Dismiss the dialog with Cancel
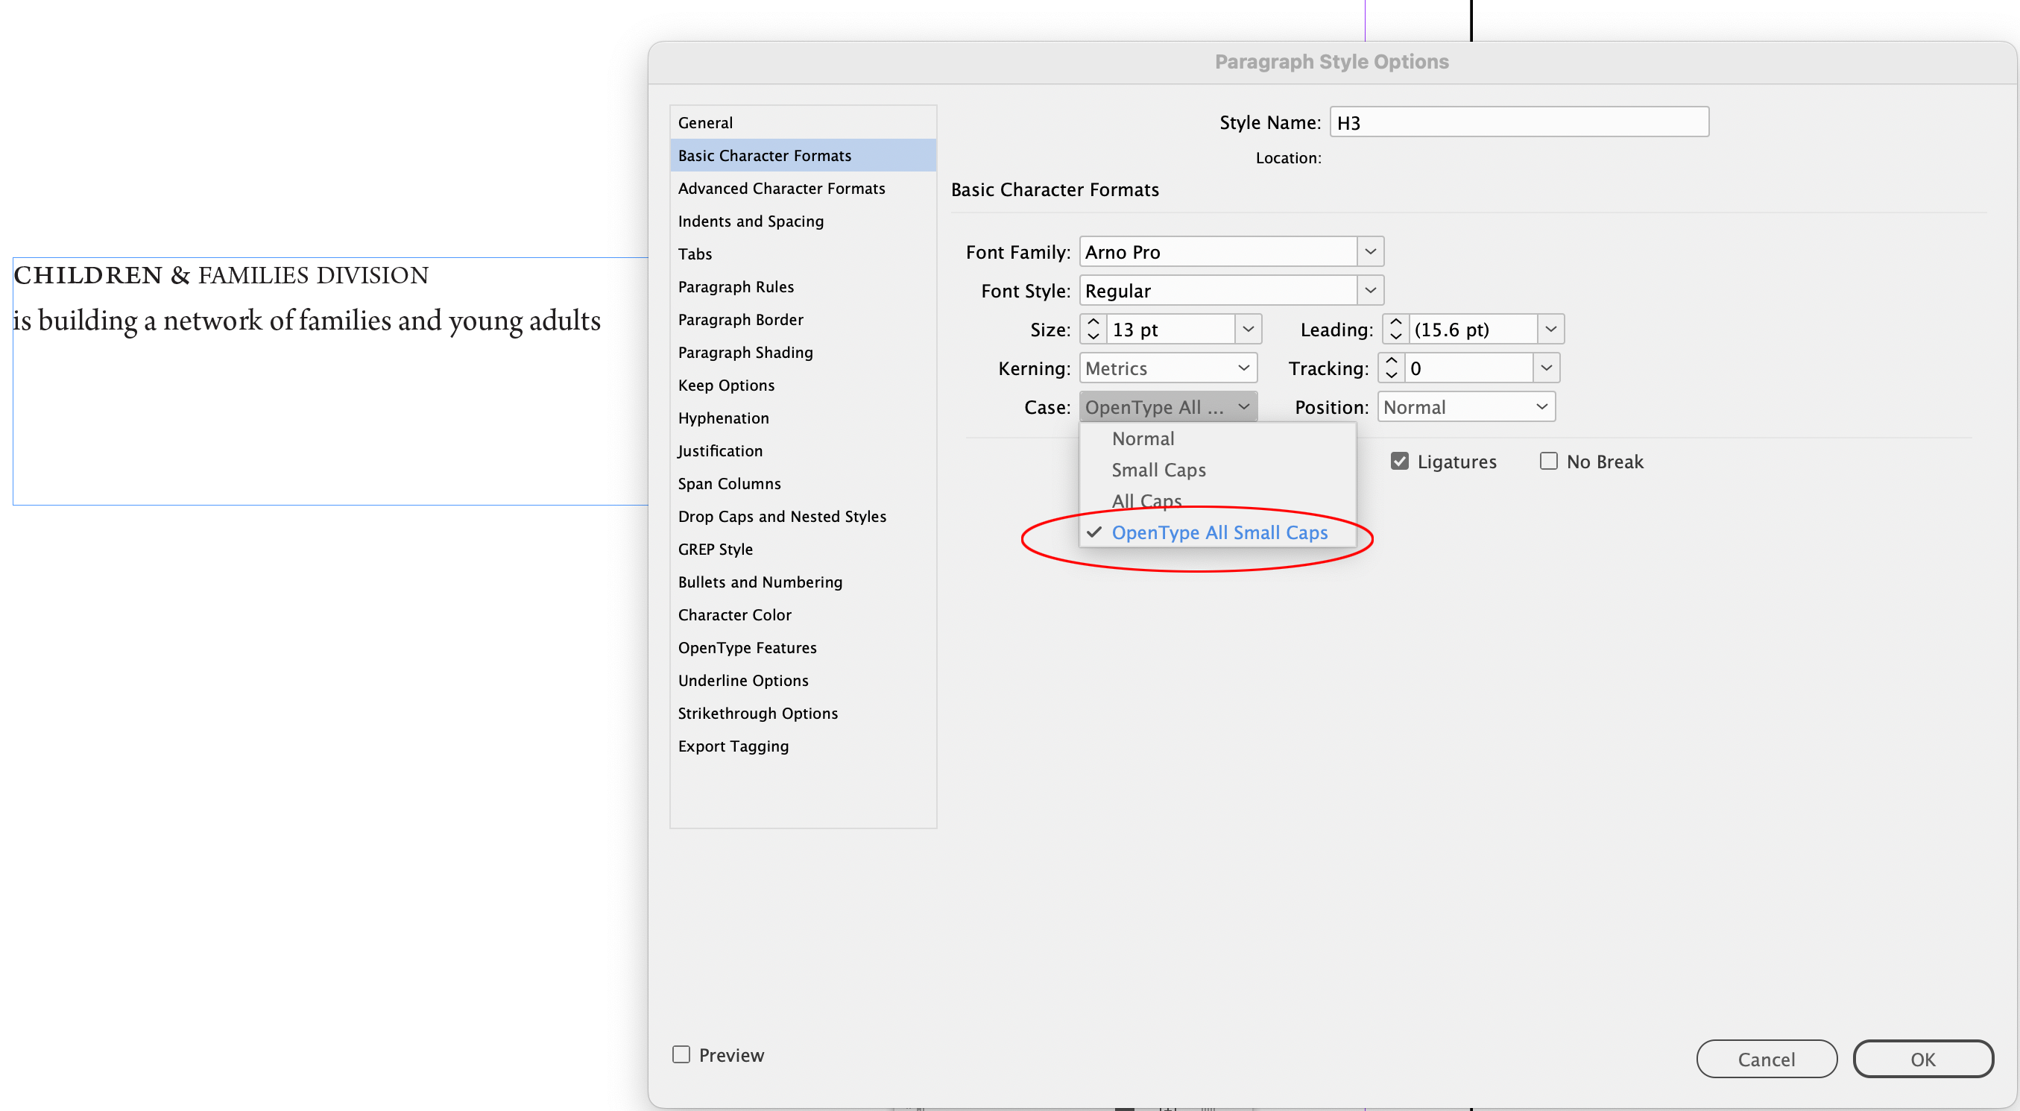2020x1111 pixels. point(1767,1058)
